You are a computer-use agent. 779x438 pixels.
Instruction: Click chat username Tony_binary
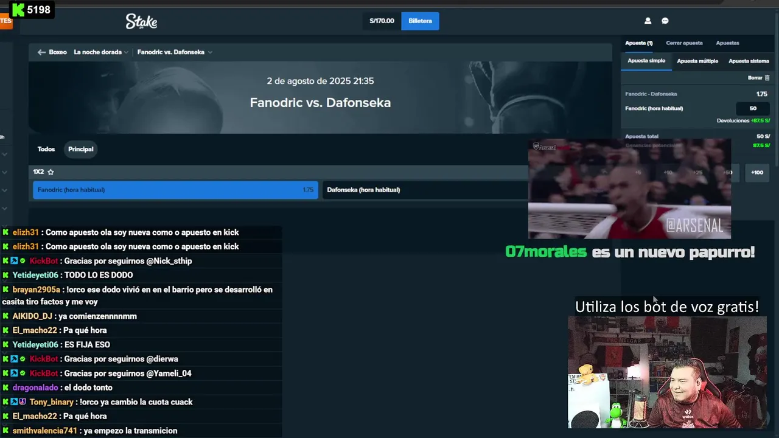[51, 402]
